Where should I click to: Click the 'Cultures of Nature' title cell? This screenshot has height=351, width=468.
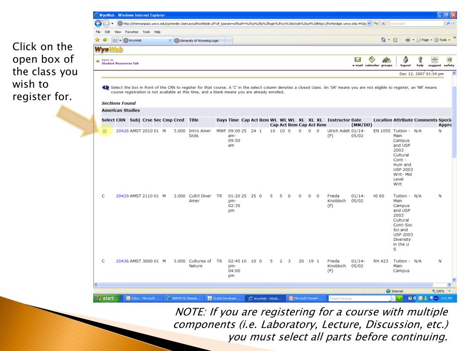[x=200, y=264]
